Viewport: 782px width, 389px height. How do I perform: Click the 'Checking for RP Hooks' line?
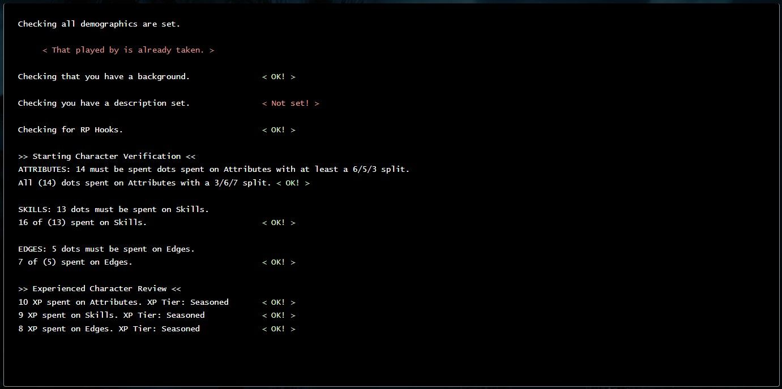click(x=70, y=130)
